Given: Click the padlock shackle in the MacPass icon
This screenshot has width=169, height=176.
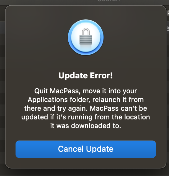Looking at the screenshot, I should (x=86, y=31).
